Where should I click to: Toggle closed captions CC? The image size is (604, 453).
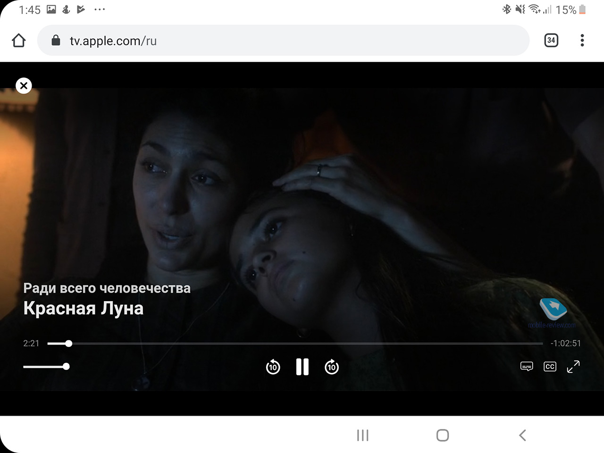click(x=550, y=367)
